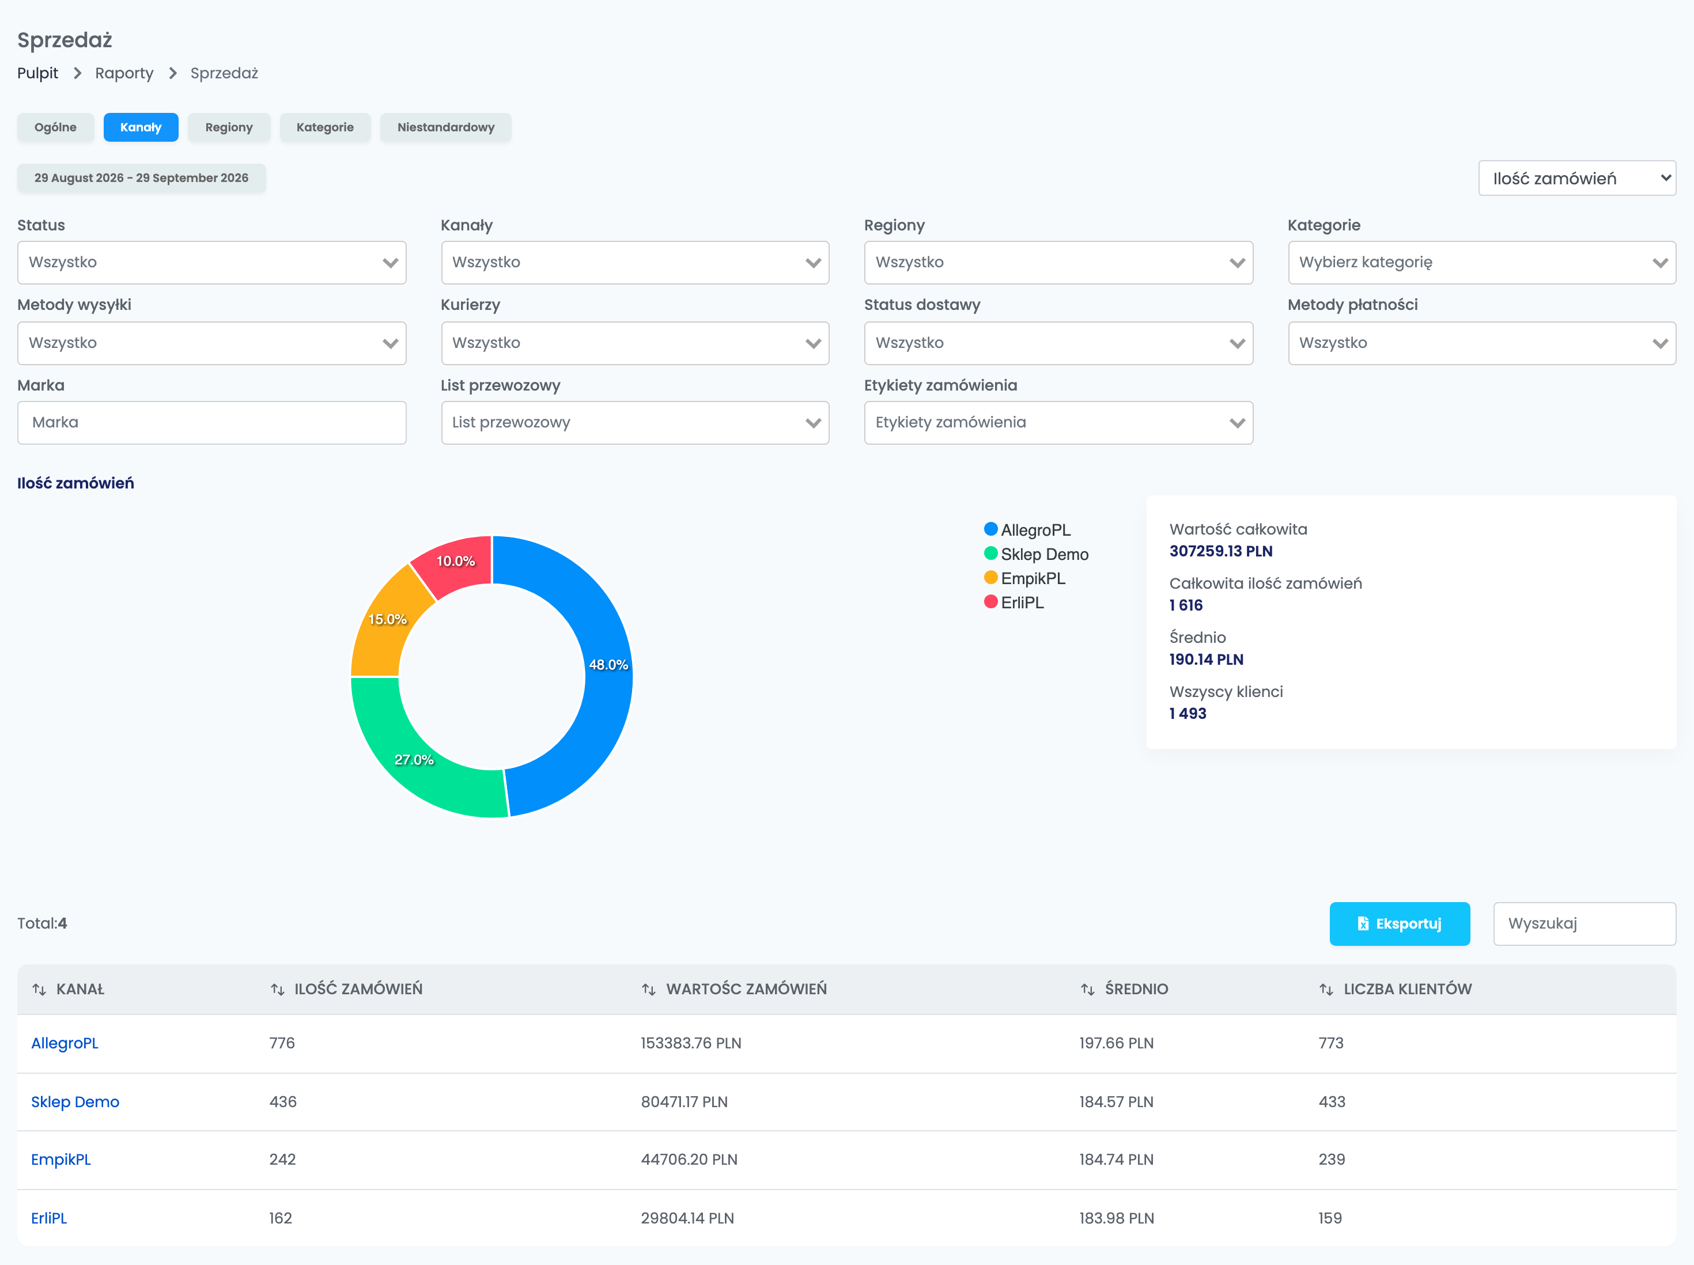The image size is (1694, 1265).
Task: Toggle EmpikPL legend entry
Action: point(1024,578)
